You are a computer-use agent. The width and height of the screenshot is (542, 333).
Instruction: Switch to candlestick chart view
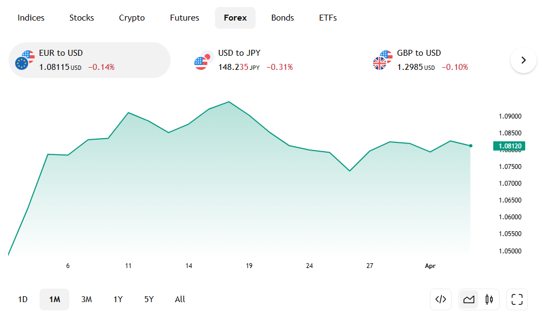tap(489, 299)
